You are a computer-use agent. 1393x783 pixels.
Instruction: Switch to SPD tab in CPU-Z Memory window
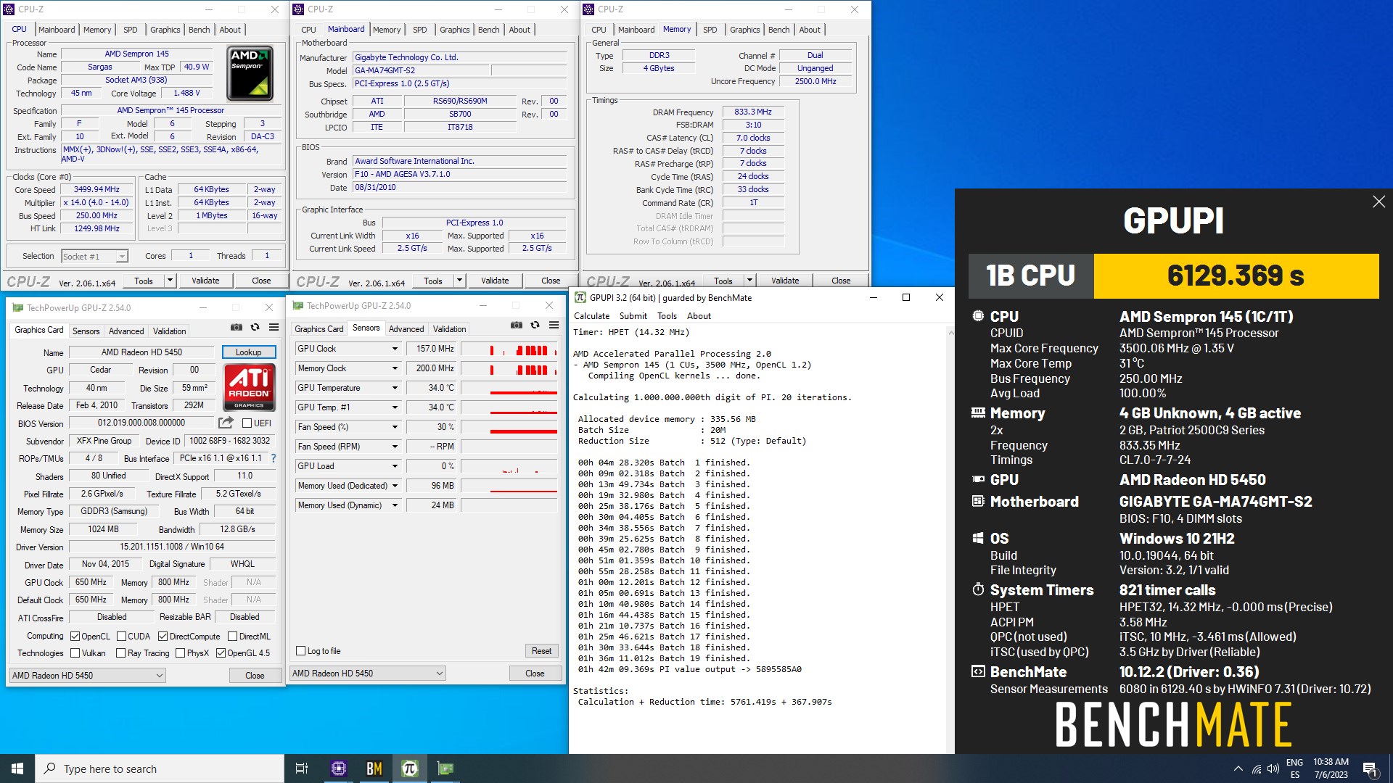tap(710, 30)
